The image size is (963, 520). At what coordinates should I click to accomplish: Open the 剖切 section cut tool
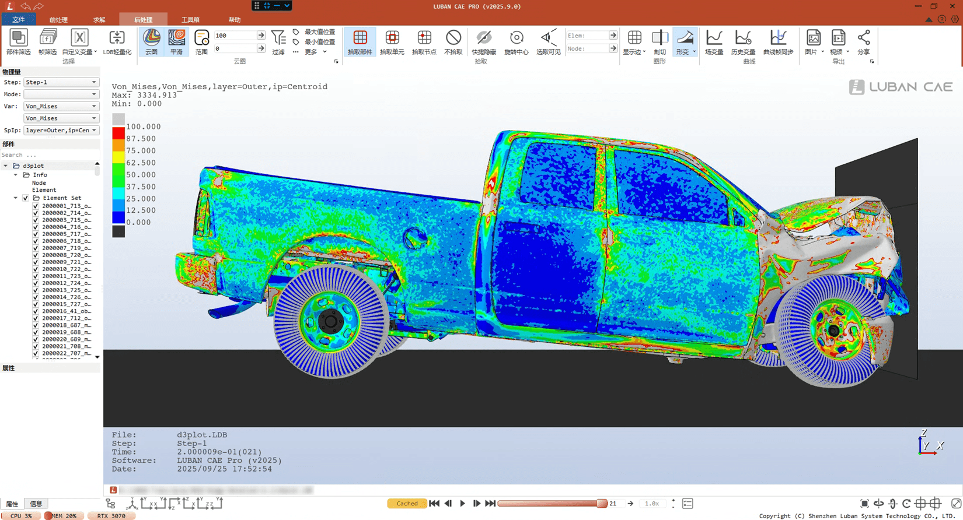660,41
